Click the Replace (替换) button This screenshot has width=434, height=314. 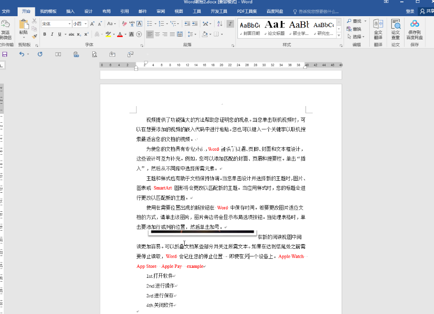click(354, 29)
